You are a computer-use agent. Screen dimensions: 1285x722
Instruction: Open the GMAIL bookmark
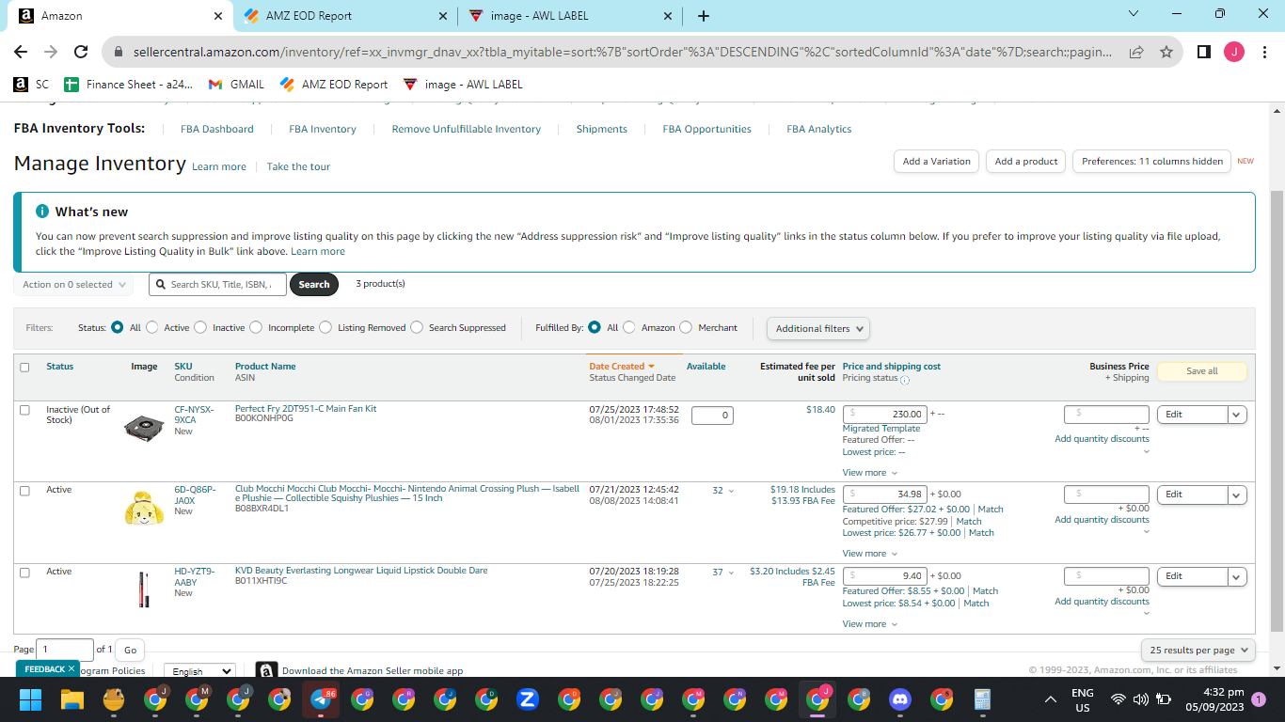(237, 85)
